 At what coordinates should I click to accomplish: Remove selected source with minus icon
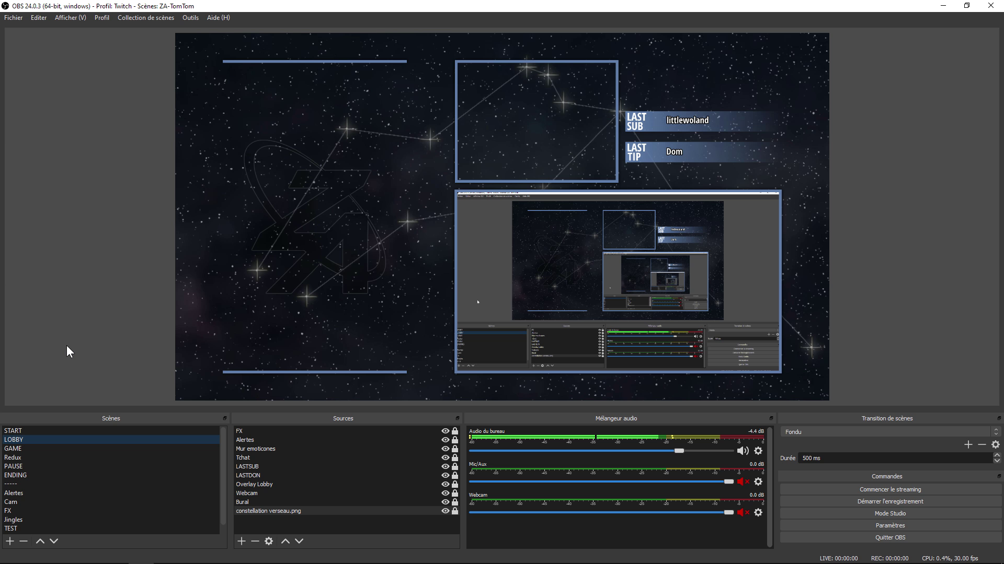pyautogui.click(x=255, y=541)
